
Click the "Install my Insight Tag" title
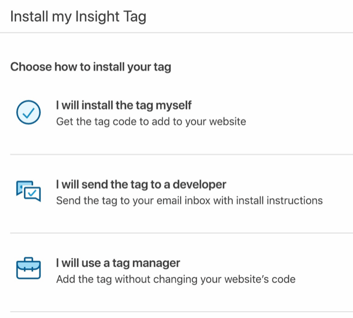[78, 16]
